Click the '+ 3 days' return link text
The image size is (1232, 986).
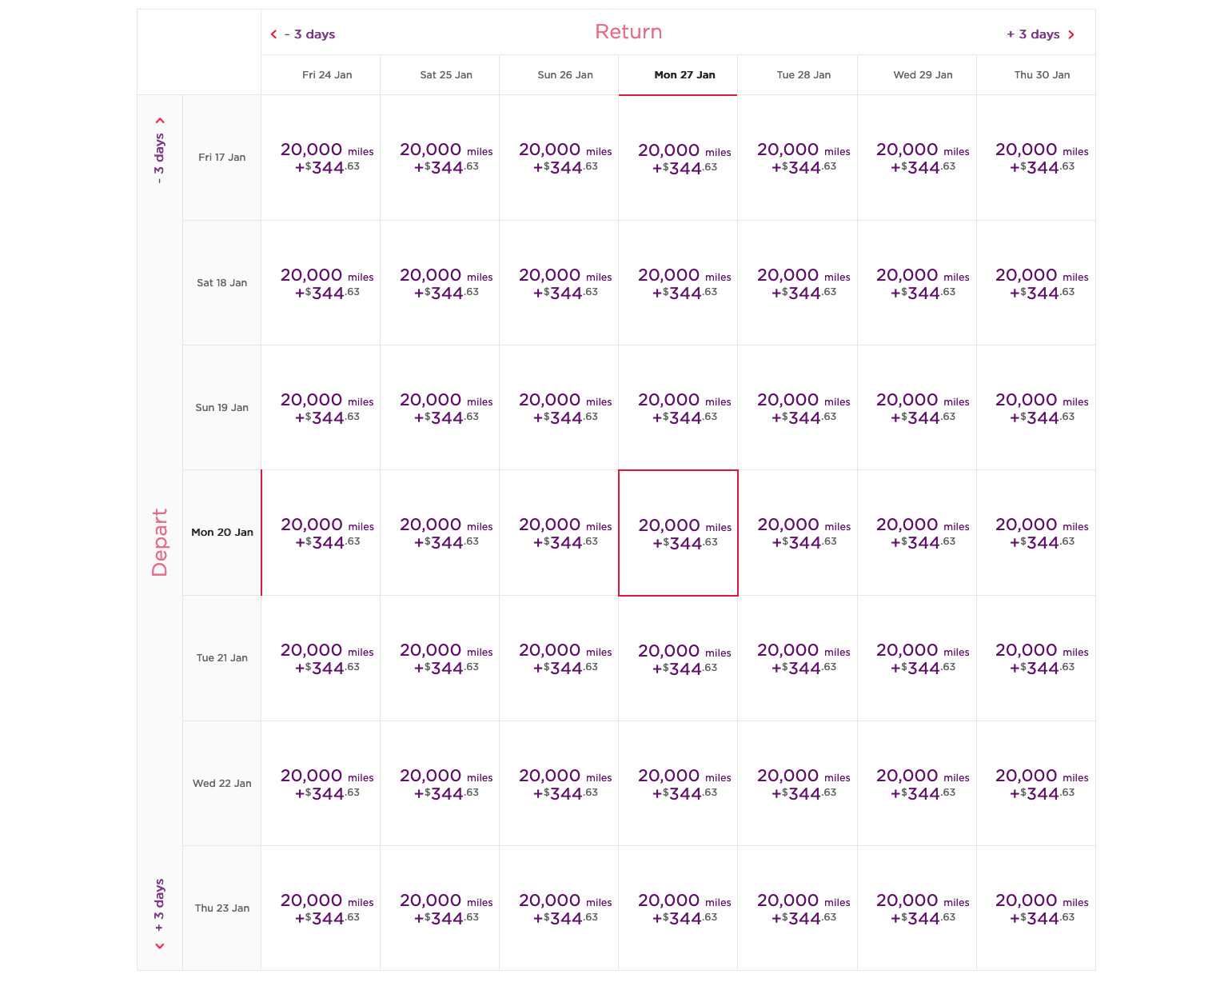[1033, 34]
